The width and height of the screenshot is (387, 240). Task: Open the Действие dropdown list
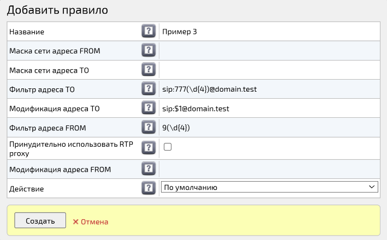270,188
